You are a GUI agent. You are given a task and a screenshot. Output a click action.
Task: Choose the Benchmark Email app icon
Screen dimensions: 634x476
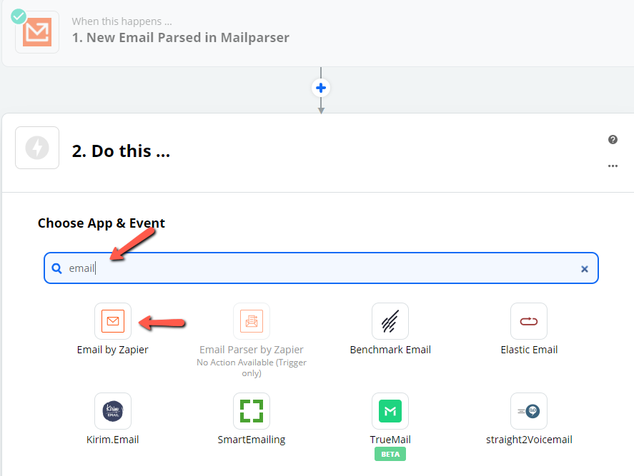tap(390, 321)
